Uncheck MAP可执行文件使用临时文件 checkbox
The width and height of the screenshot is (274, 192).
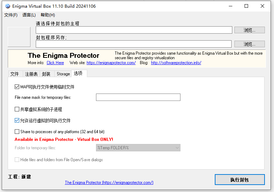(17, 87)
